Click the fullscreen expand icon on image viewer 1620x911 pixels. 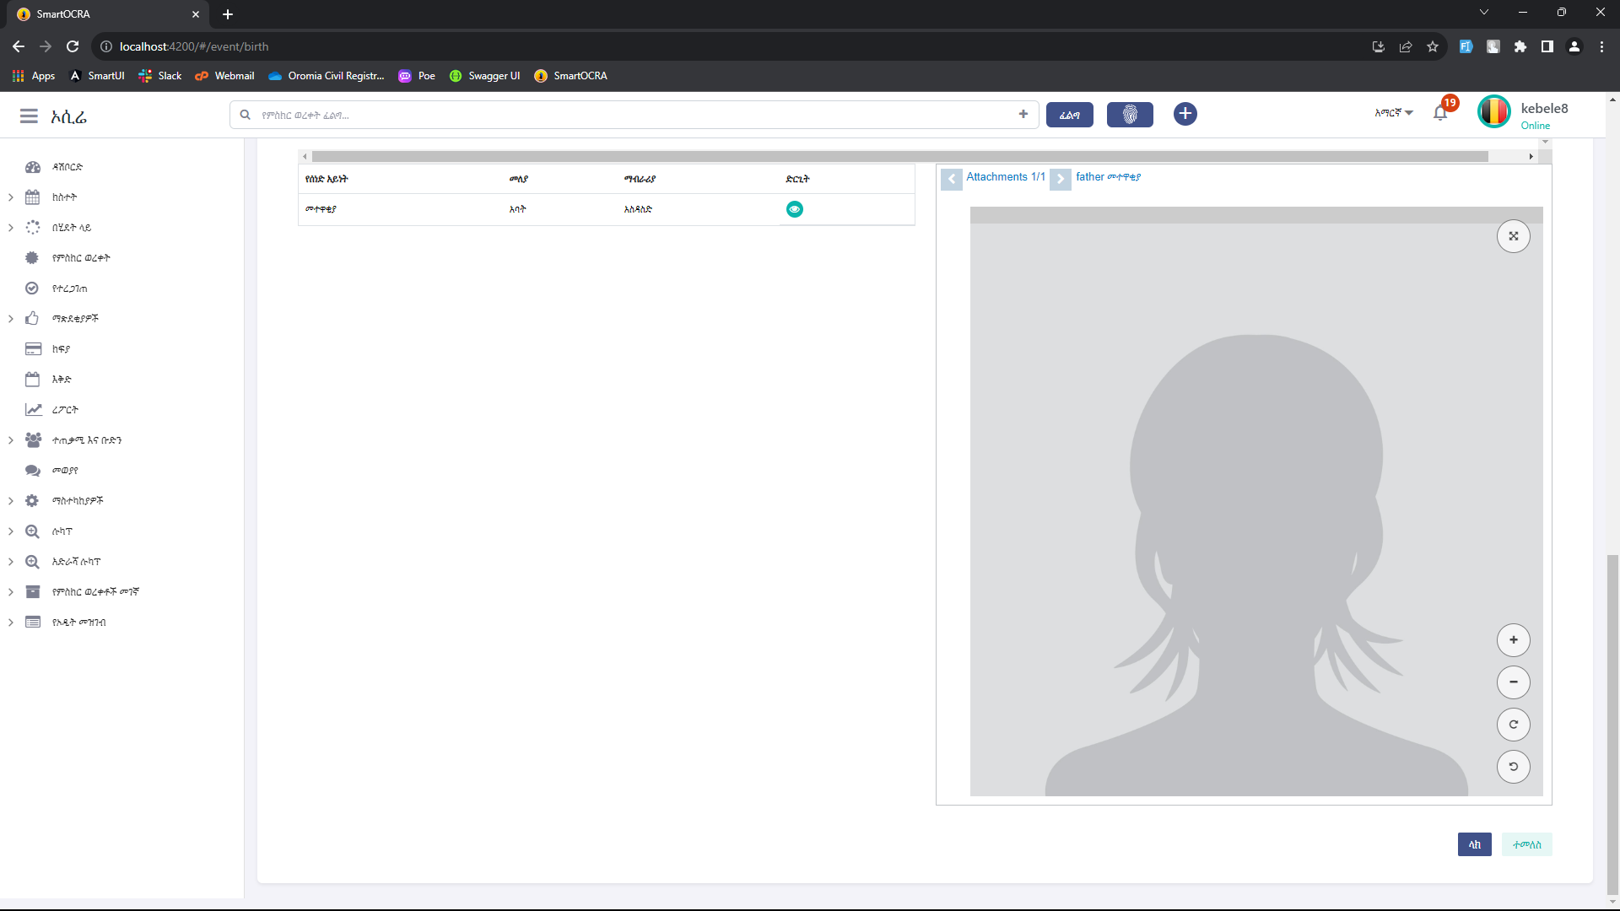[1514, 236]
